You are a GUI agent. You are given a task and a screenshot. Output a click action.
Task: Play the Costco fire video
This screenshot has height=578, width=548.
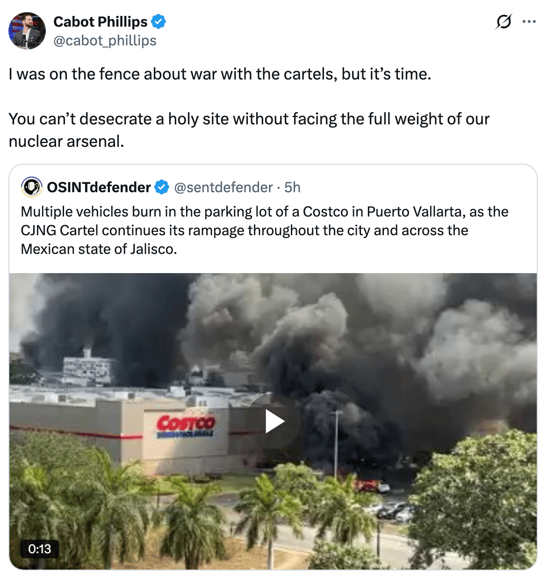coord(274,421)
